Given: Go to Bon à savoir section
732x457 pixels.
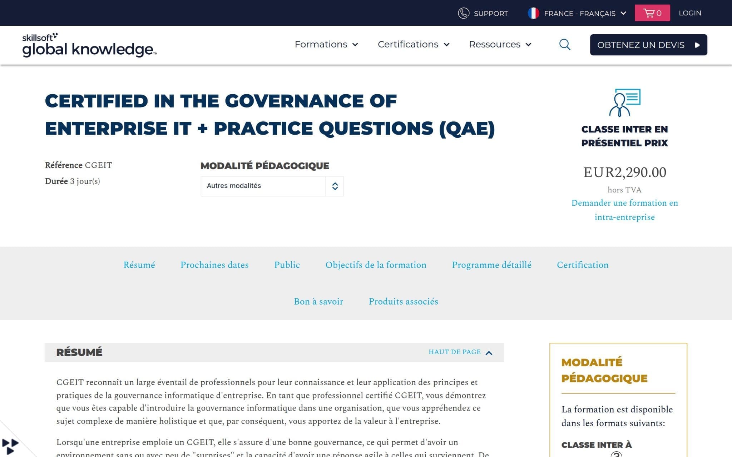Looking at the screenshot, I should (318, 301).
